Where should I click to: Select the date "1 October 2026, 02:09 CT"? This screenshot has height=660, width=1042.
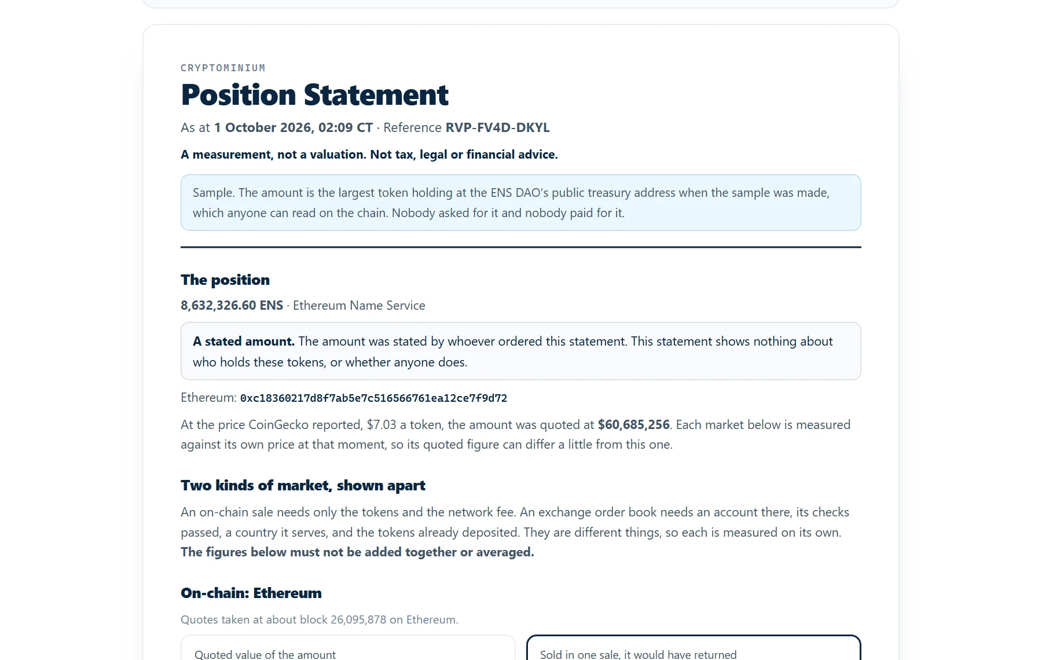tap(293, 127)
